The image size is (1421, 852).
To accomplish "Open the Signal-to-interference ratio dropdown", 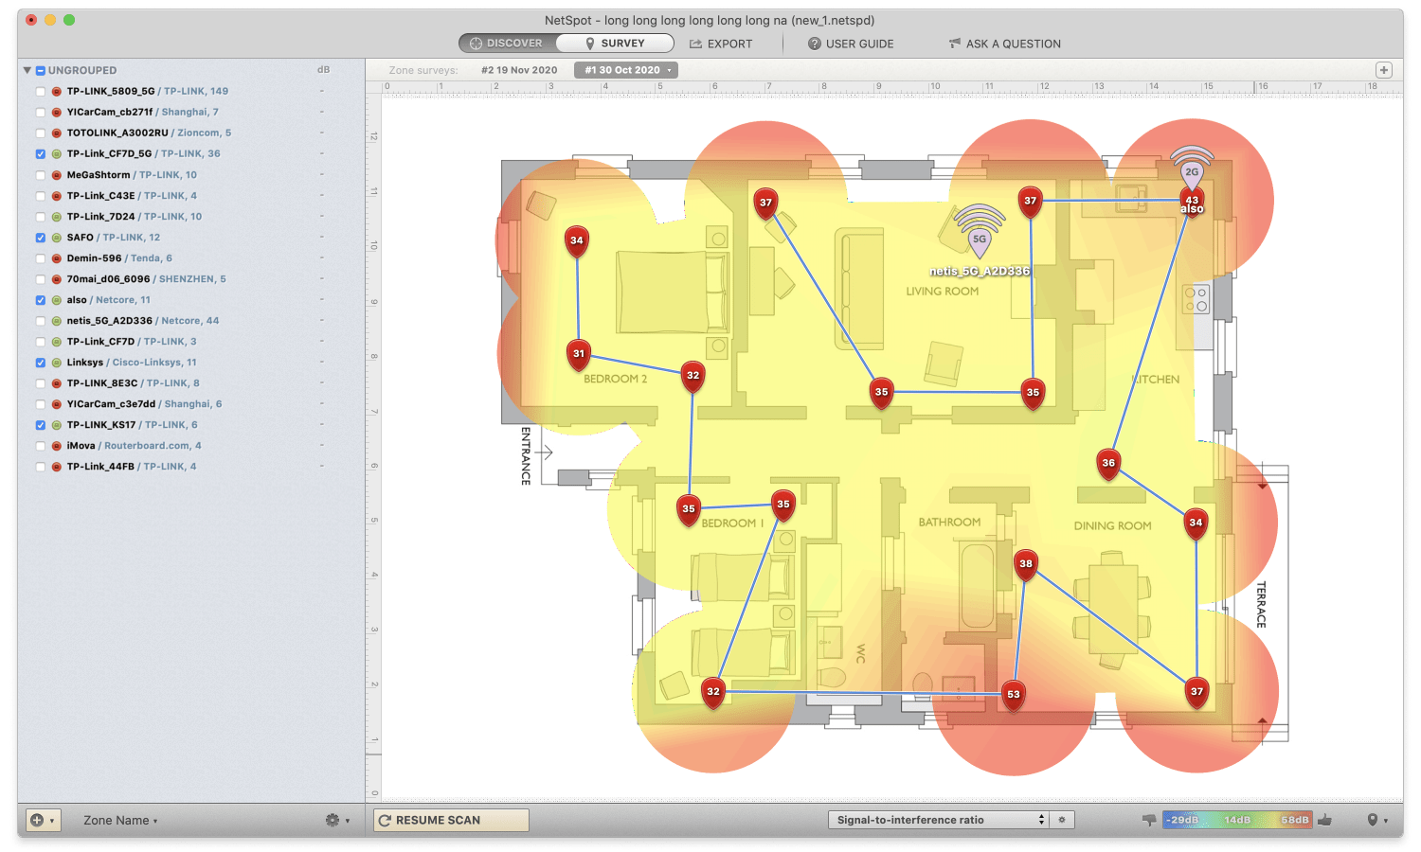I will coord(938,820).
